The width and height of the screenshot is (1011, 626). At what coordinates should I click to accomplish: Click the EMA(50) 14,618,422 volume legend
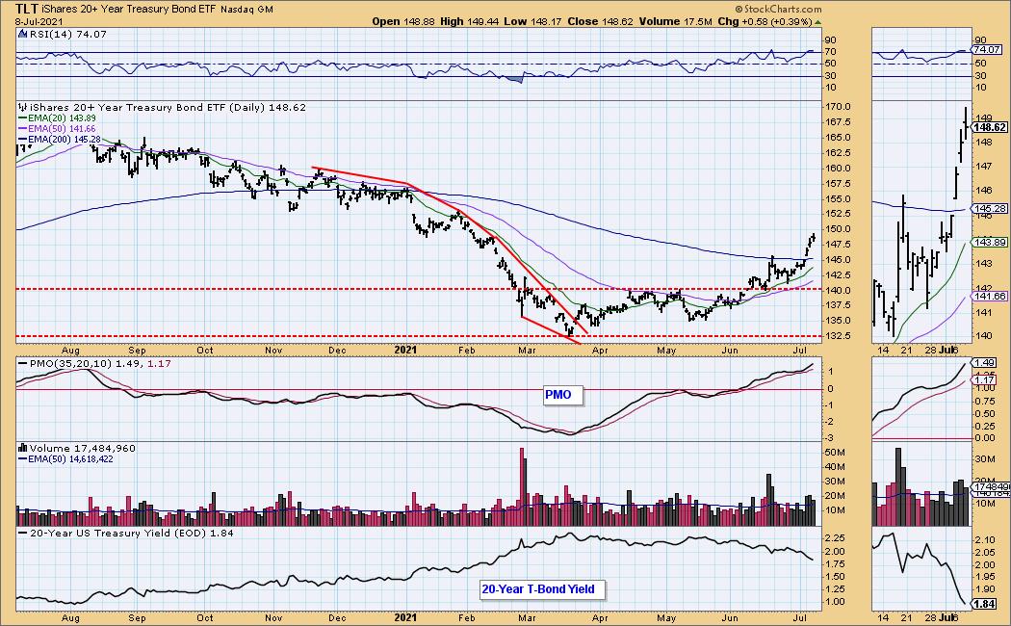tap(70, 459)
